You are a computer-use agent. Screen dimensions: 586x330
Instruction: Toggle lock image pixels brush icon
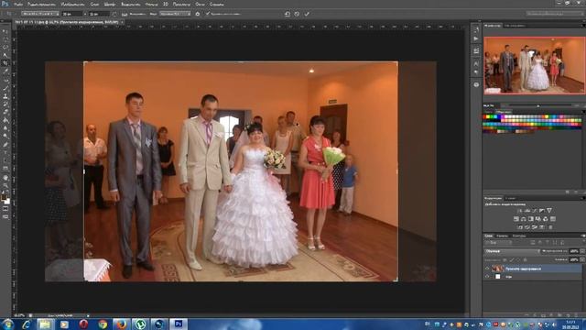click(511, 260)
